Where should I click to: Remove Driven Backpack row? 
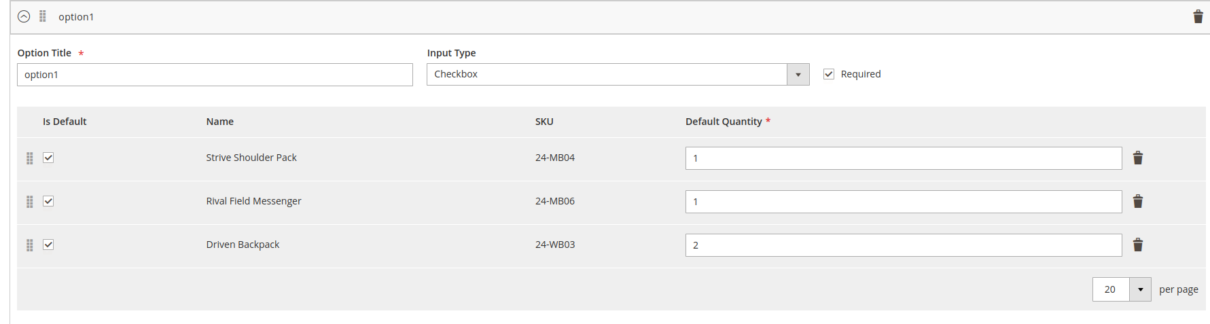coord(1137,245)
